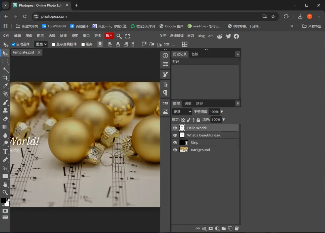Click the foreground color swatch

(x=3, y=200)
